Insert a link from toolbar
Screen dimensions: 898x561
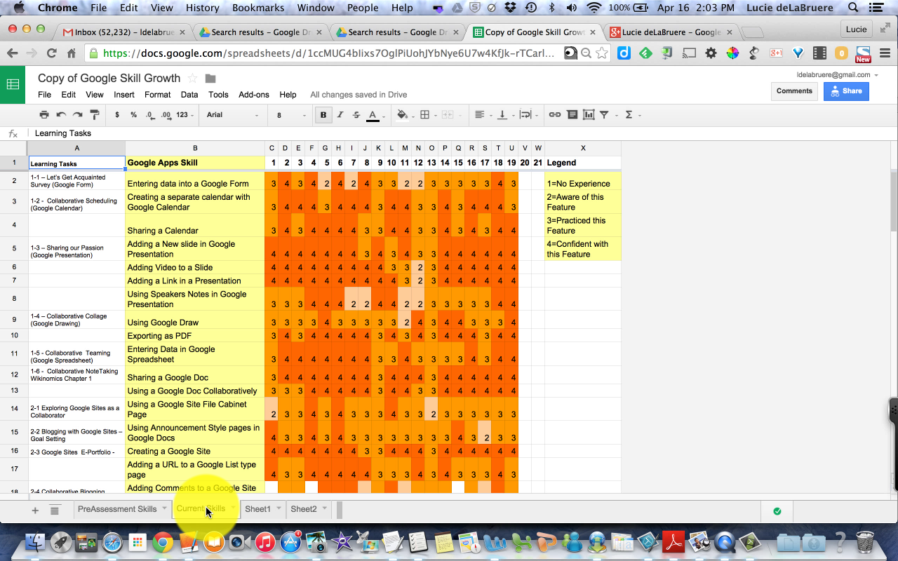(555, 115)
